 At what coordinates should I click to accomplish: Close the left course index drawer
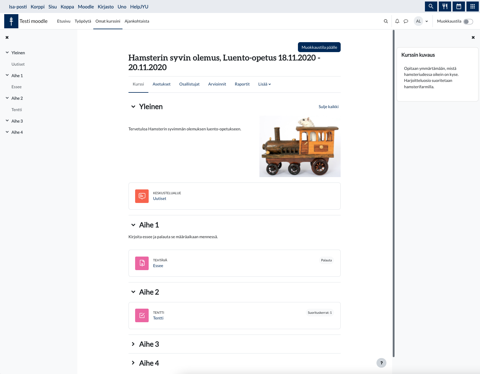7,37
